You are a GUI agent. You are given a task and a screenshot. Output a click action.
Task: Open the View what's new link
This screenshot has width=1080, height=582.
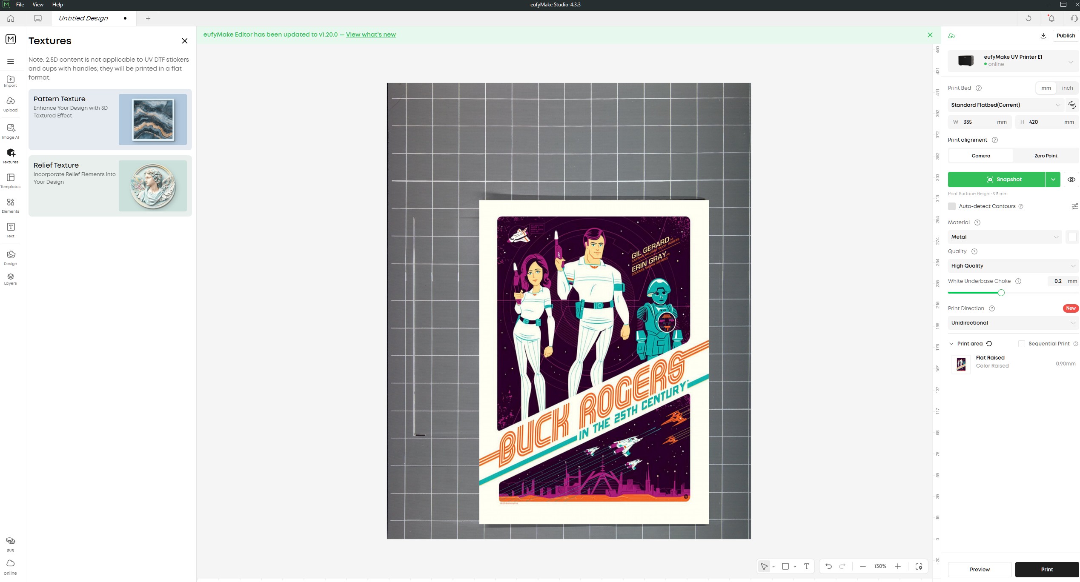coord(371,34)
